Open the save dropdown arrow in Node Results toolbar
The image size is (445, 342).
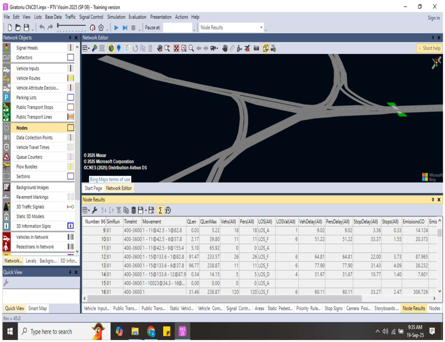click(146, 211)
